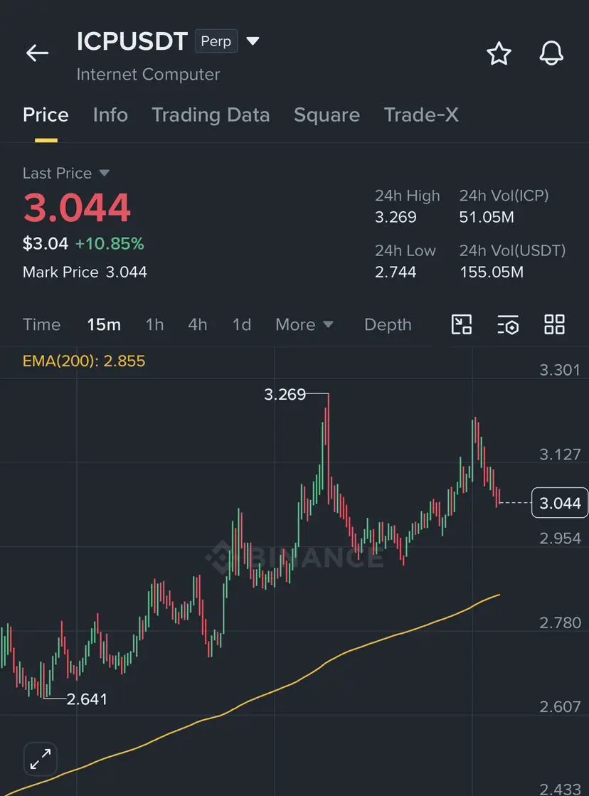Switch to the Info tab

click(110, 115)
